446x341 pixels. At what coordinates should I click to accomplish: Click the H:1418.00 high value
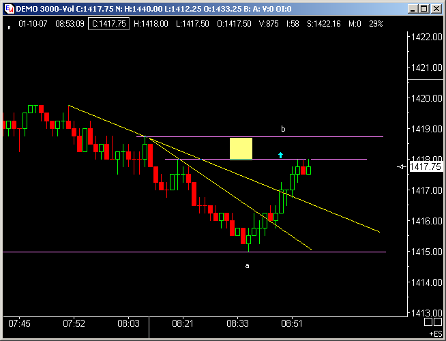pyautogui.click(x=151, y=24)
